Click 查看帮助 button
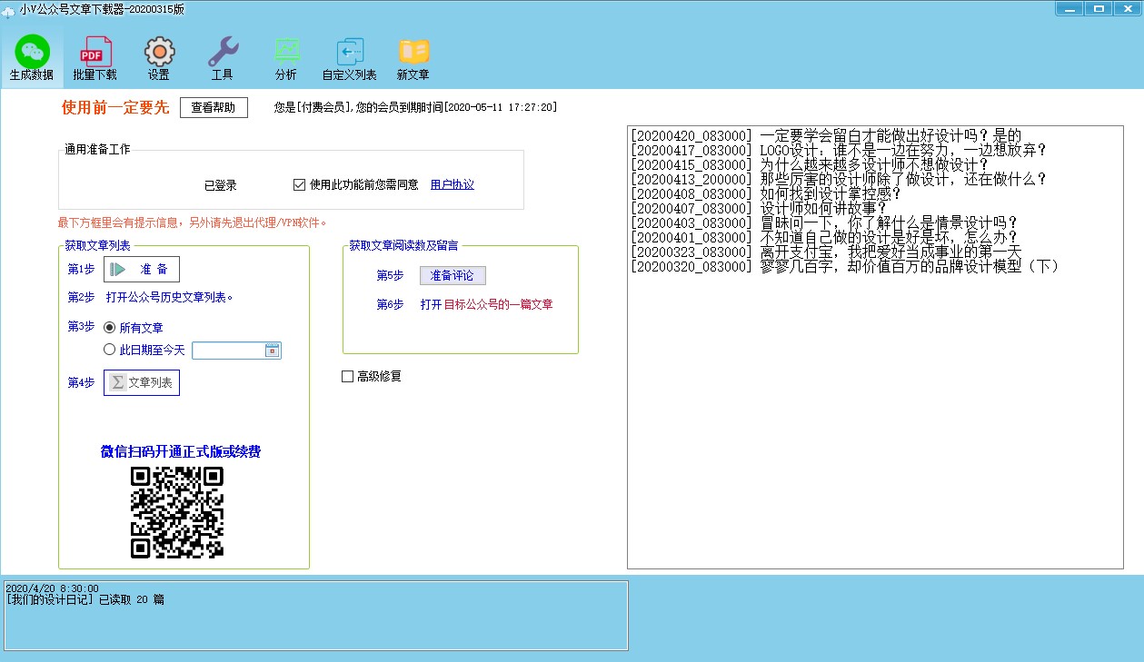Screen dimensions: 1144x662 point(214,107)
